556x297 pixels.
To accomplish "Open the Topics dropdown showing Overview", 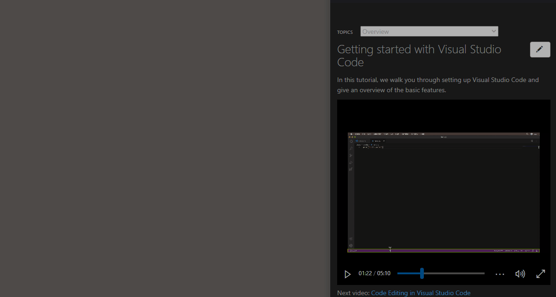I will [x=428, y=31].
